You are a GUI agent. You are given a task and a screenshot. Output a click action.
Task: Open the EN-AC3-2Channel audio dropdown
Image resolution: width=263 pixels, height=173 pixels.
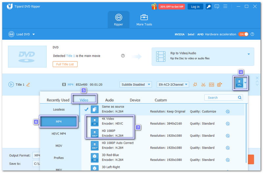coord(173,85)
